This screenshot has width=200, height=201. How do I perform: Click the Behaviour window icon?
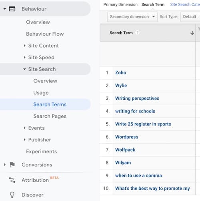click(x=12, y=9)
